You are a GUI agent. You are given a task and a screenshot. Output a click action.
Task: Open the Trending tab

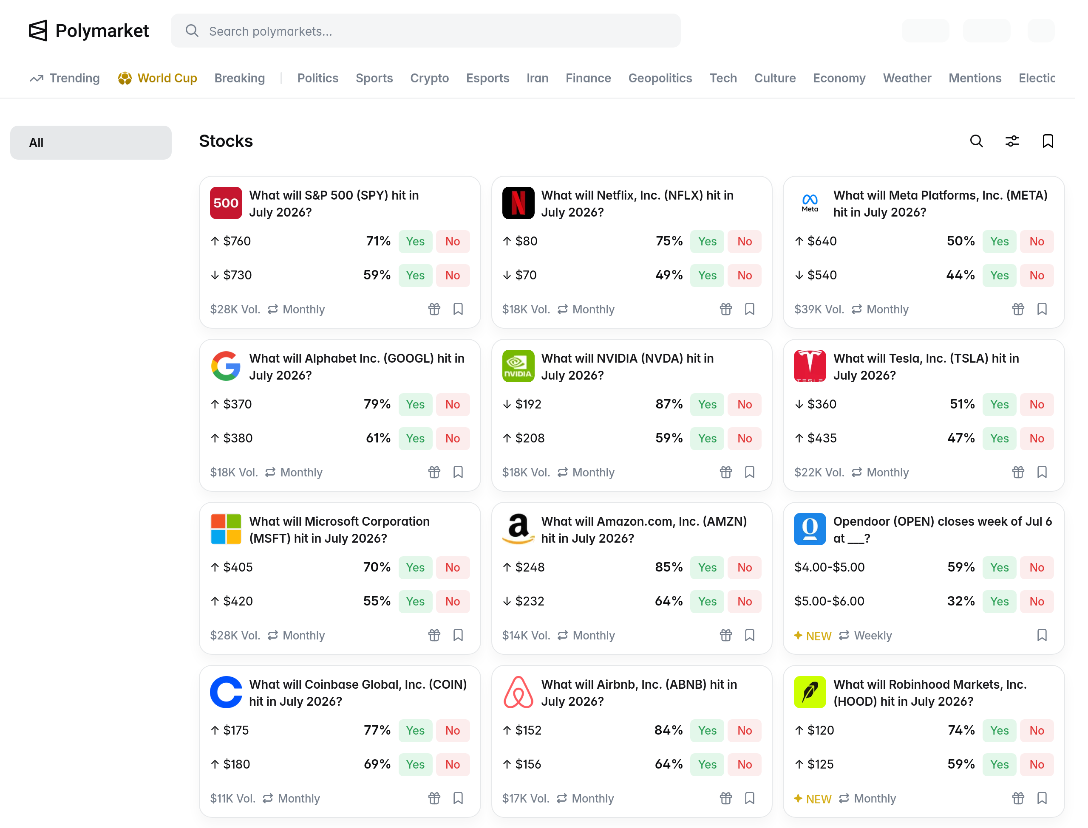pos(65,79)
